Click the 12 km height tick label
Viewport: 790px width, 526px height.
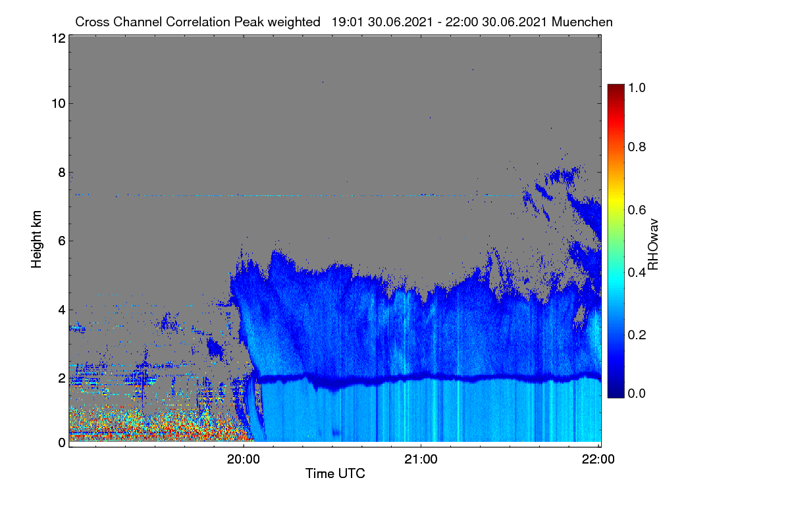[57, 38]
